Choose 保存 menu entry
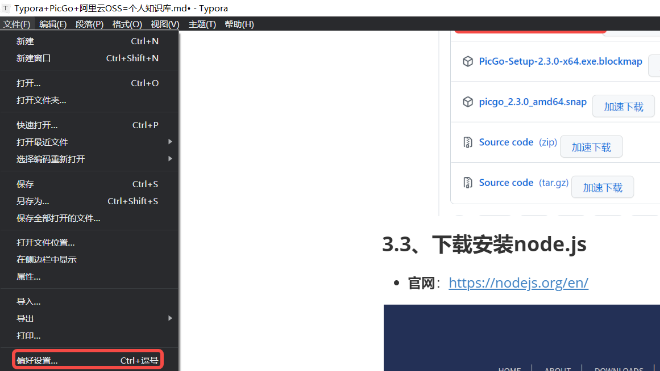The width and height of the screenshot is (660, 371). click(89, 184)
